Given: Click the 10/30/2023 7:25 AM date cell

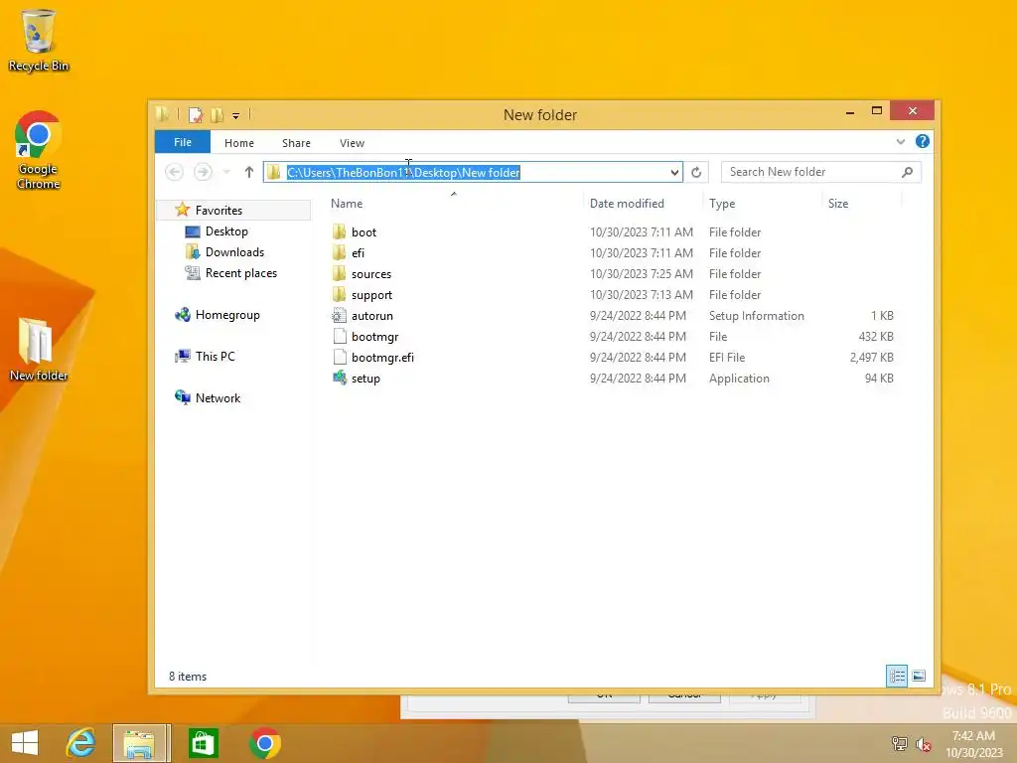Looking at the screenshot, I should click(641, 274).
